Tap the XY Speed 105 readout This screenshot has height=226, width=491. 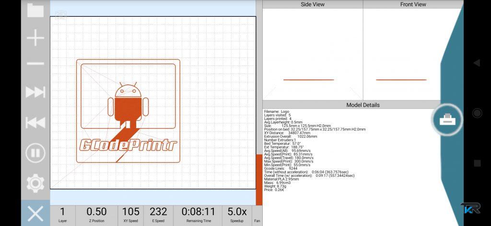[x=130, y=215]
